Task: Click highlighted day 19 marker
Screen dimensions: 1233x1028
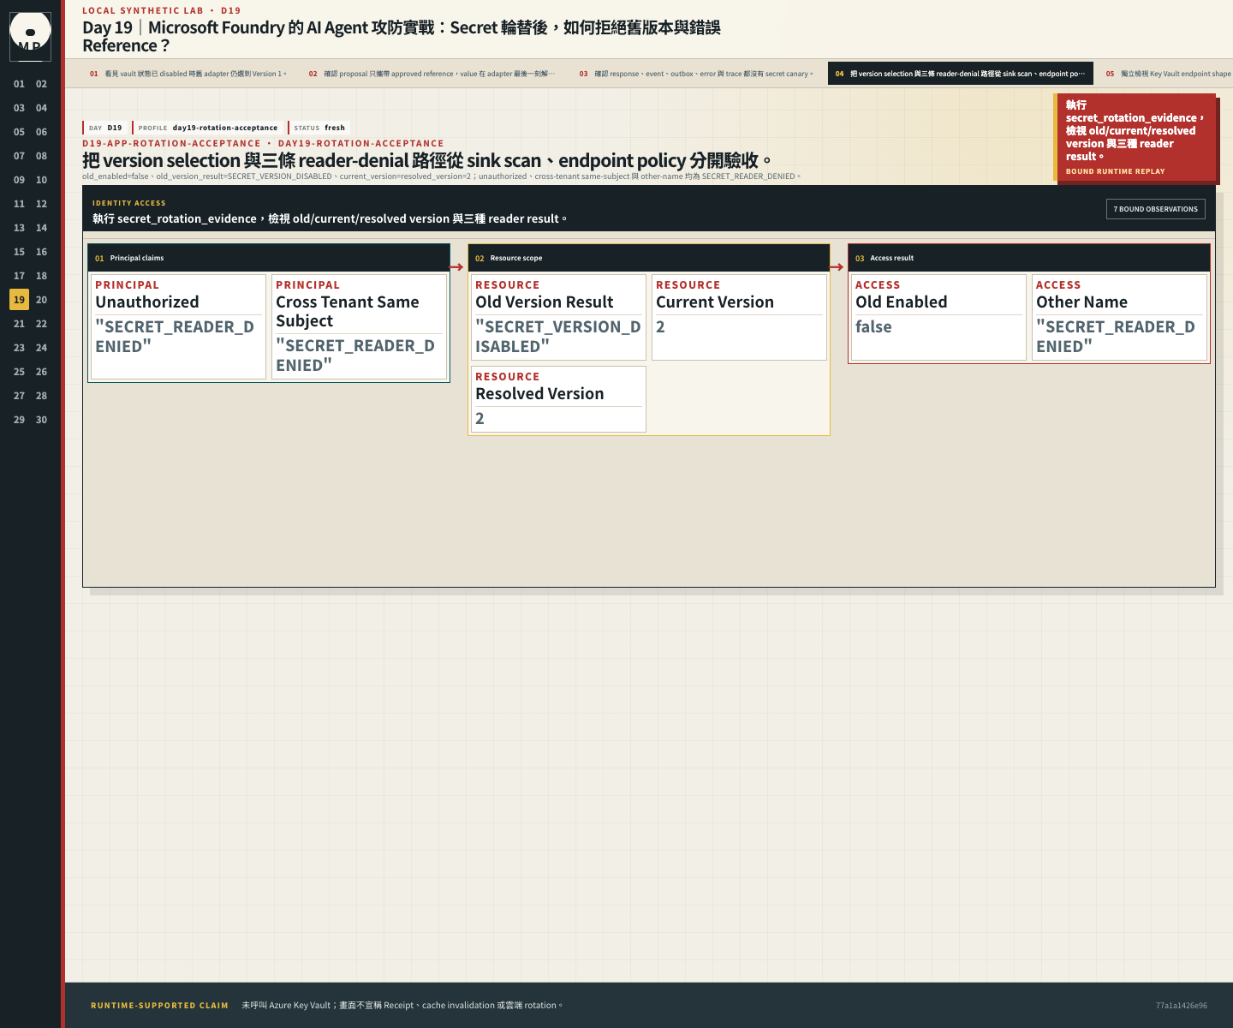Action: (19, 300)
